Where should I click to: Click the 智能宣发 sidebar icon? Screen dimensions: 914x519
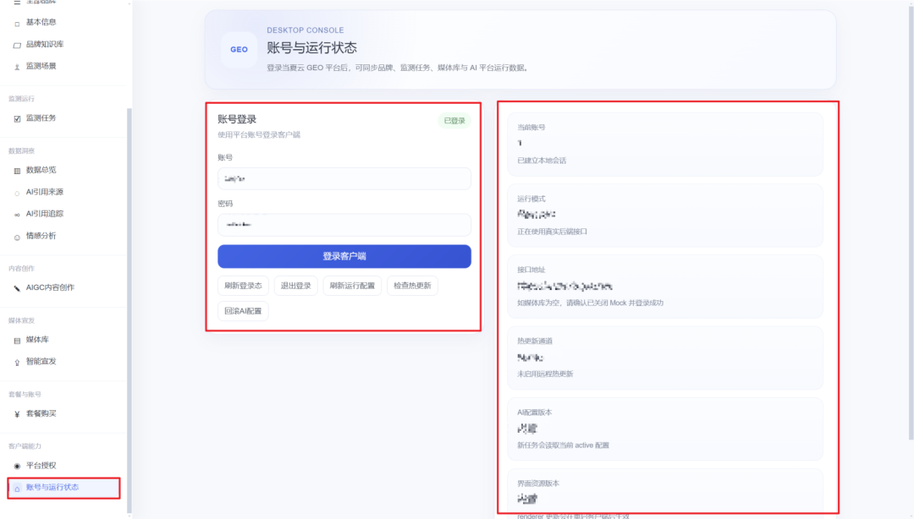[x=17, y=363]
